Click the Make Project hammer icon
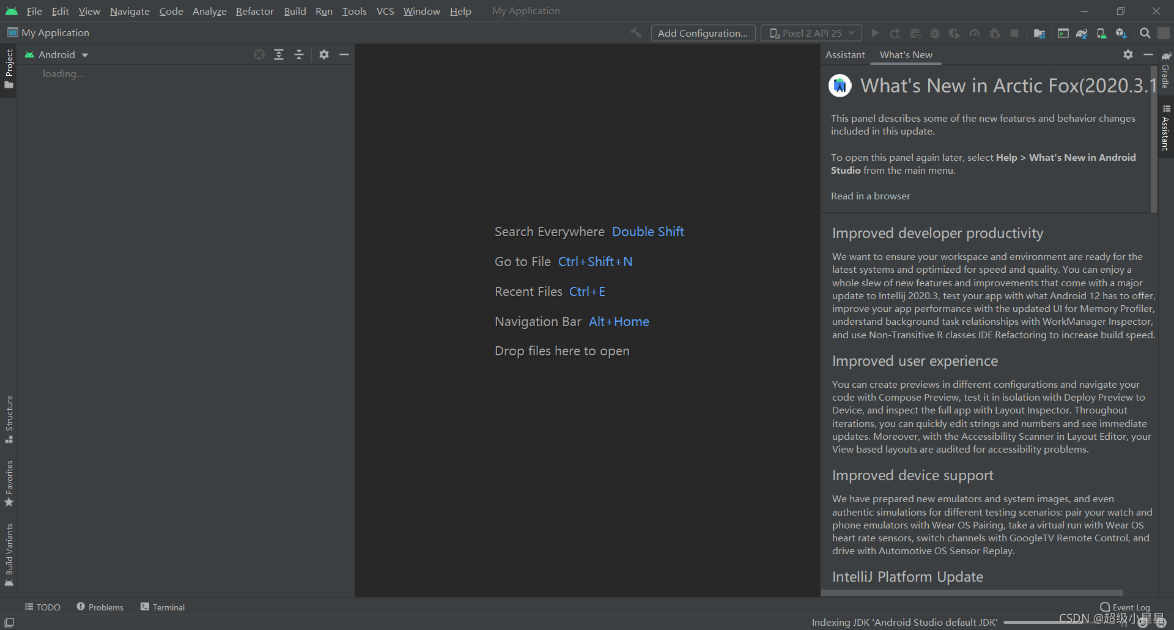 pos(637,33)
